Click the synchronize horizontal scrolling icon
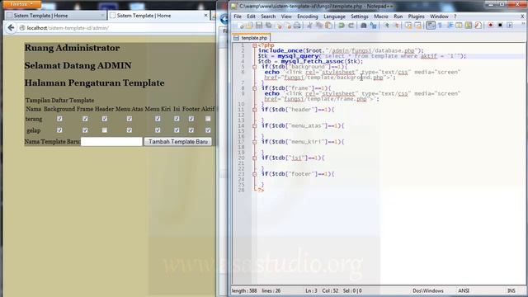The height and width of the screenshot is (297, 528). pyautogui.click(x=418, y=26)
